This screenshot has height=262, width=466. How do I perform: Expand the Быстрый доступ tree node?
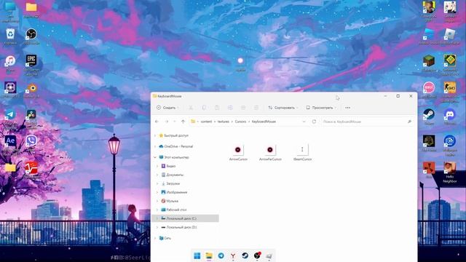155,135
